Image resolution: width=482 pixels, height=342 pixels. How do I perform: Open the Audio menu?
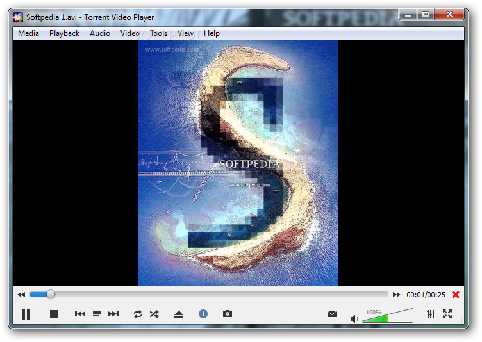(100, 33)
